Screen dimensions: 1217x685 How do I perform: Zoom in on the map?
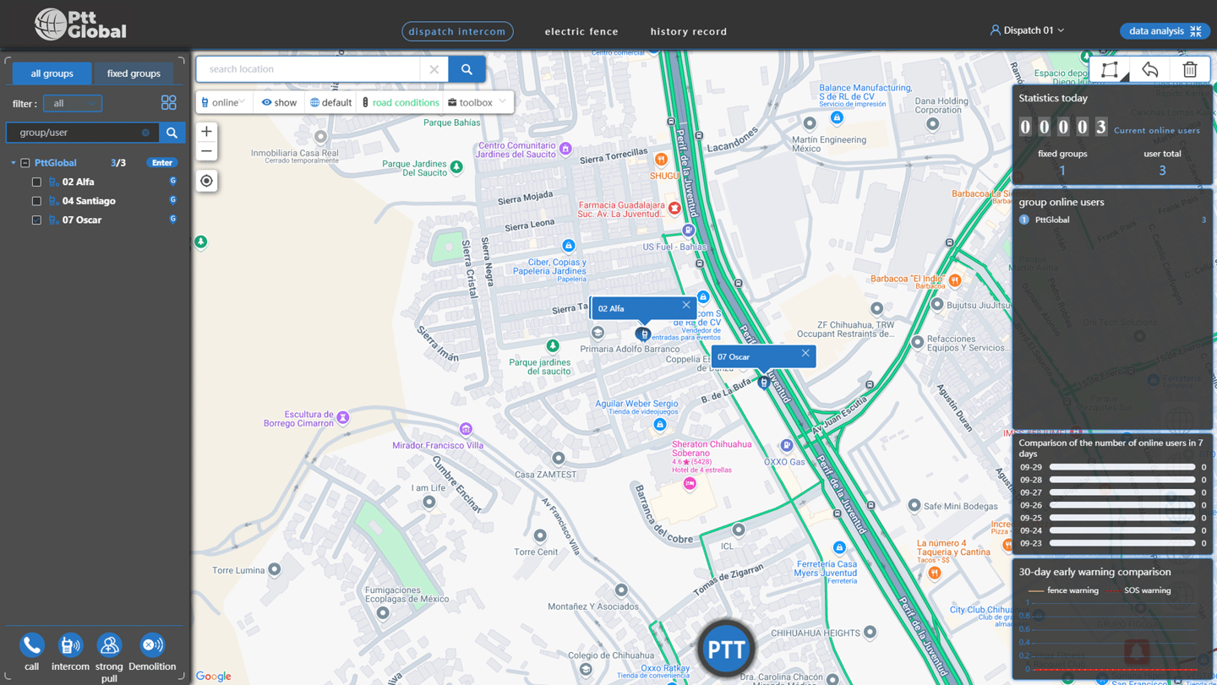coord(206,132)
